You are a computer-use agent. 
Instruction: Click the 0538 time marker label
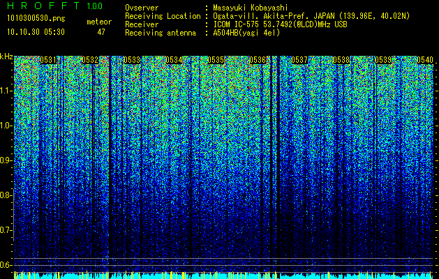[341, 60]
